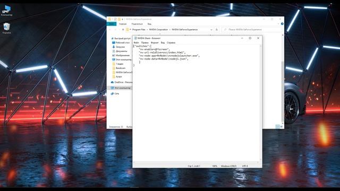
Task: Click the "switches" line in Notepad
Action: pos(142,46)
